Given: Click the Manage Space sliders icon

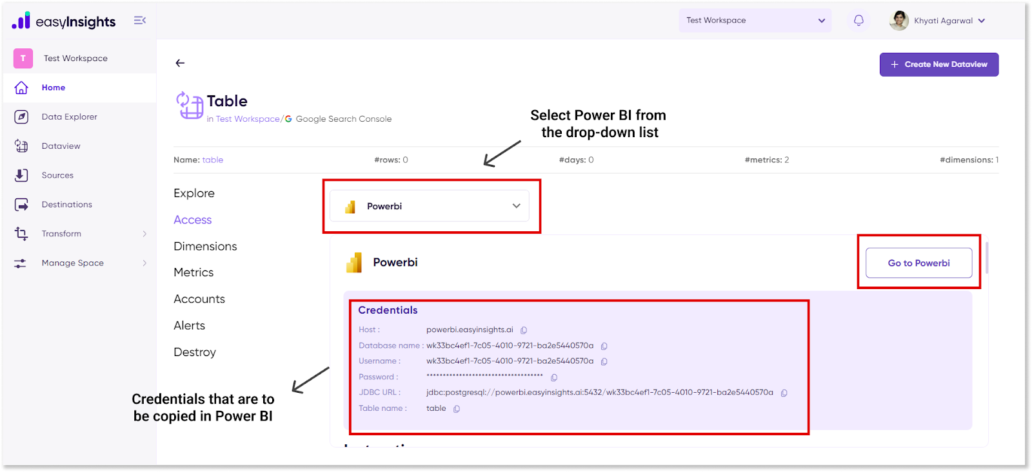Looking at the screenshot, I should pyautogui.click(x=21, y=263).
